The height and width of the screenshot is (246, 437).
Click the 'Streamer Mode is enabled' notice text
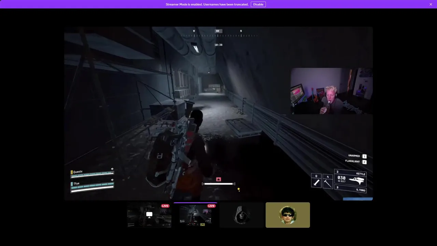tap(207, 4)
